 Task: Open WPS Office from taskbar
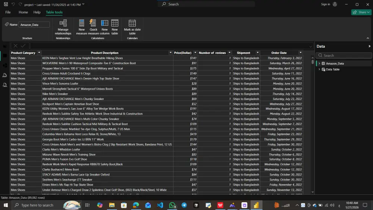point(220,205)
